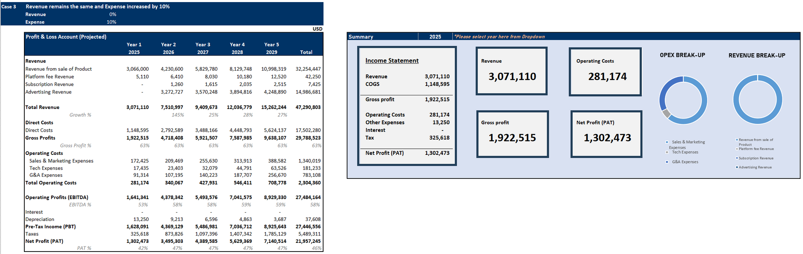The width and height of the screenshot is (803, 254).
Task: Click the underlined Income Statement heading
Action: (392, 61)
